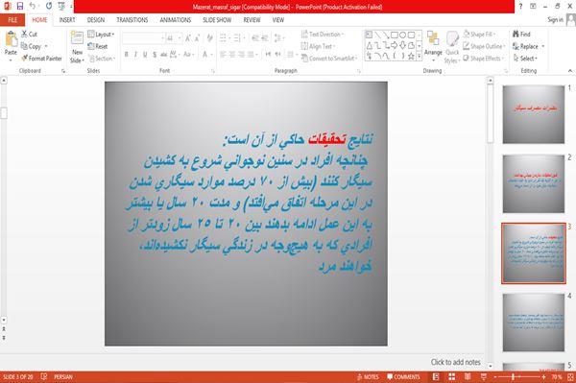
Task: Open the Shape Effects dropdown
Action: pos(483,58)
